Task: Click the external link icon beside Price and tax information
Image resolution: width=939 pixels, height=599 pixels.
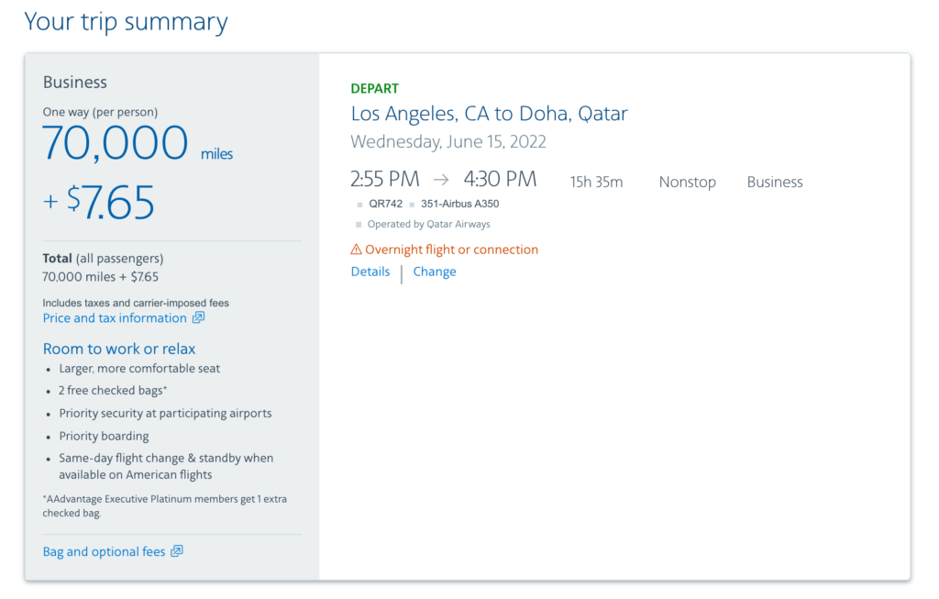Action: point(199,317)
